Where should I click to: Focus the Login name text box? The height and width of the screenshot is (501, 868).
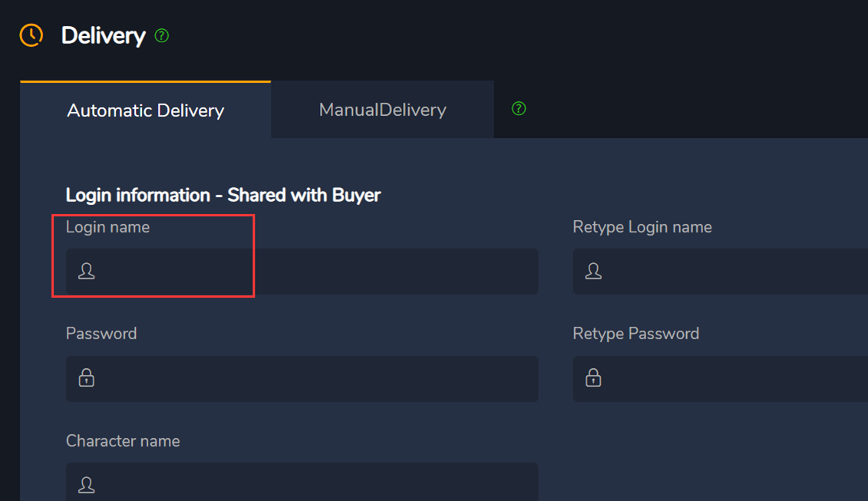302,272
